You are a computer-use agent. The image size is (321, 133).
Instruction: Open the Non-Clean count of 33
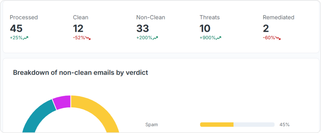coord(143,28)
